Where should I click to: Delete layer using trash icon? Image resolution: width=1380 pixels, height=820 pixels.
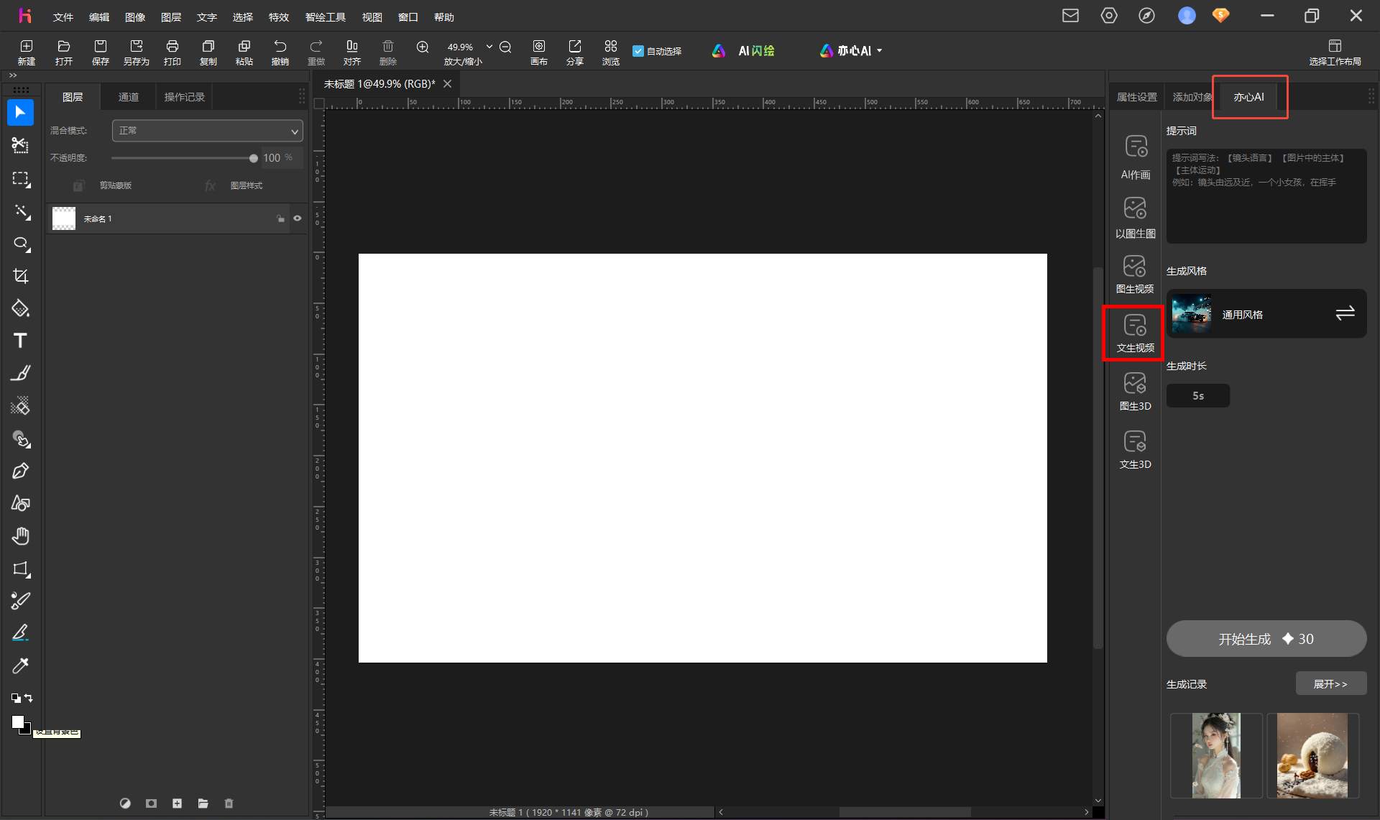[229, 803]
